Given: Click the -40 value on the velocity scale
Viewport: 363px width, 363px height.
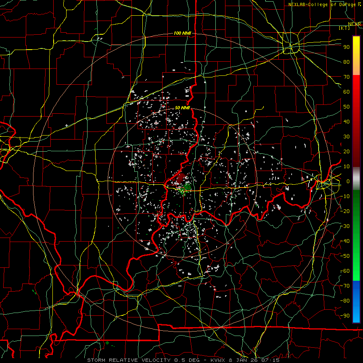Looking at the screenshot, I should click(x=345, y=241).
